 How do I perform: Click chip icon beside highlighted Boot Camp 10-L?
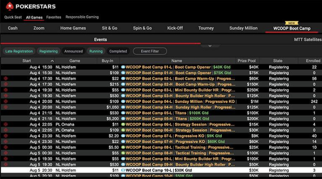click(123, 170)
